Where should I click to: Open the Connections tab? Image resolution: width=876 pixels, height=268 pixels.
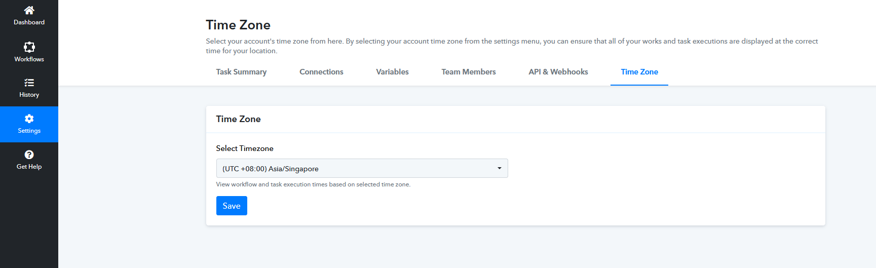pyautogui.click(x=321, y=72)
